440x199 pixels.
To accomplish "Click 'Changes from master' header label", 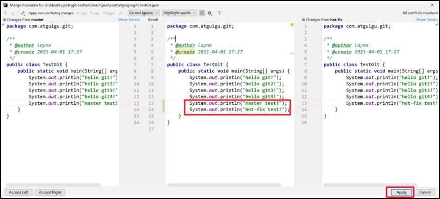I will [25, 20].
